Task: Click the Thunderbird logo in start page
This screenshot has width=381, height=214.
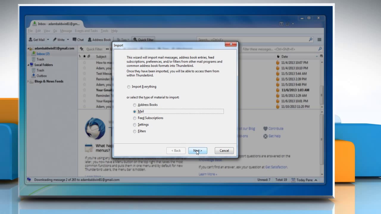Action: 95,129
